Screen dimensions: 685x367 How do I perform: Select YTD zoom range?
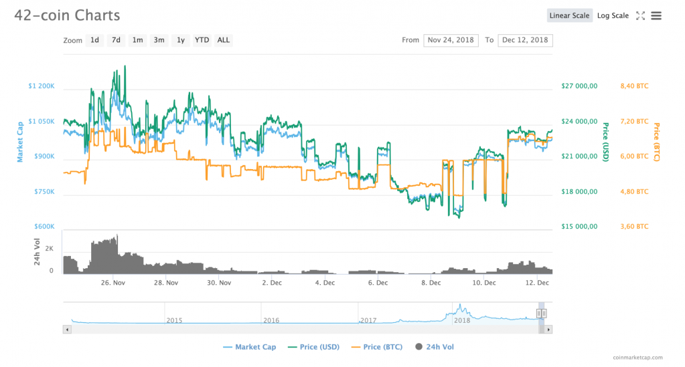pos(202,40)
